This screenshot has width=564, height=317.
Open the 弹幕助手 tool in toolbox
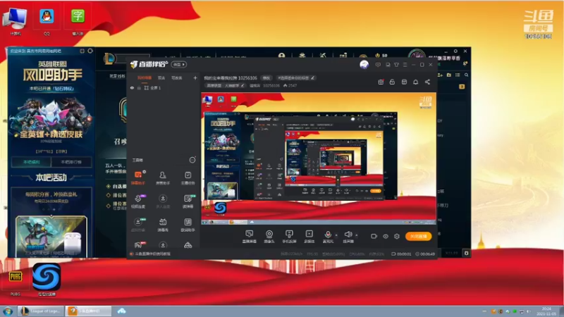(138, 178)
